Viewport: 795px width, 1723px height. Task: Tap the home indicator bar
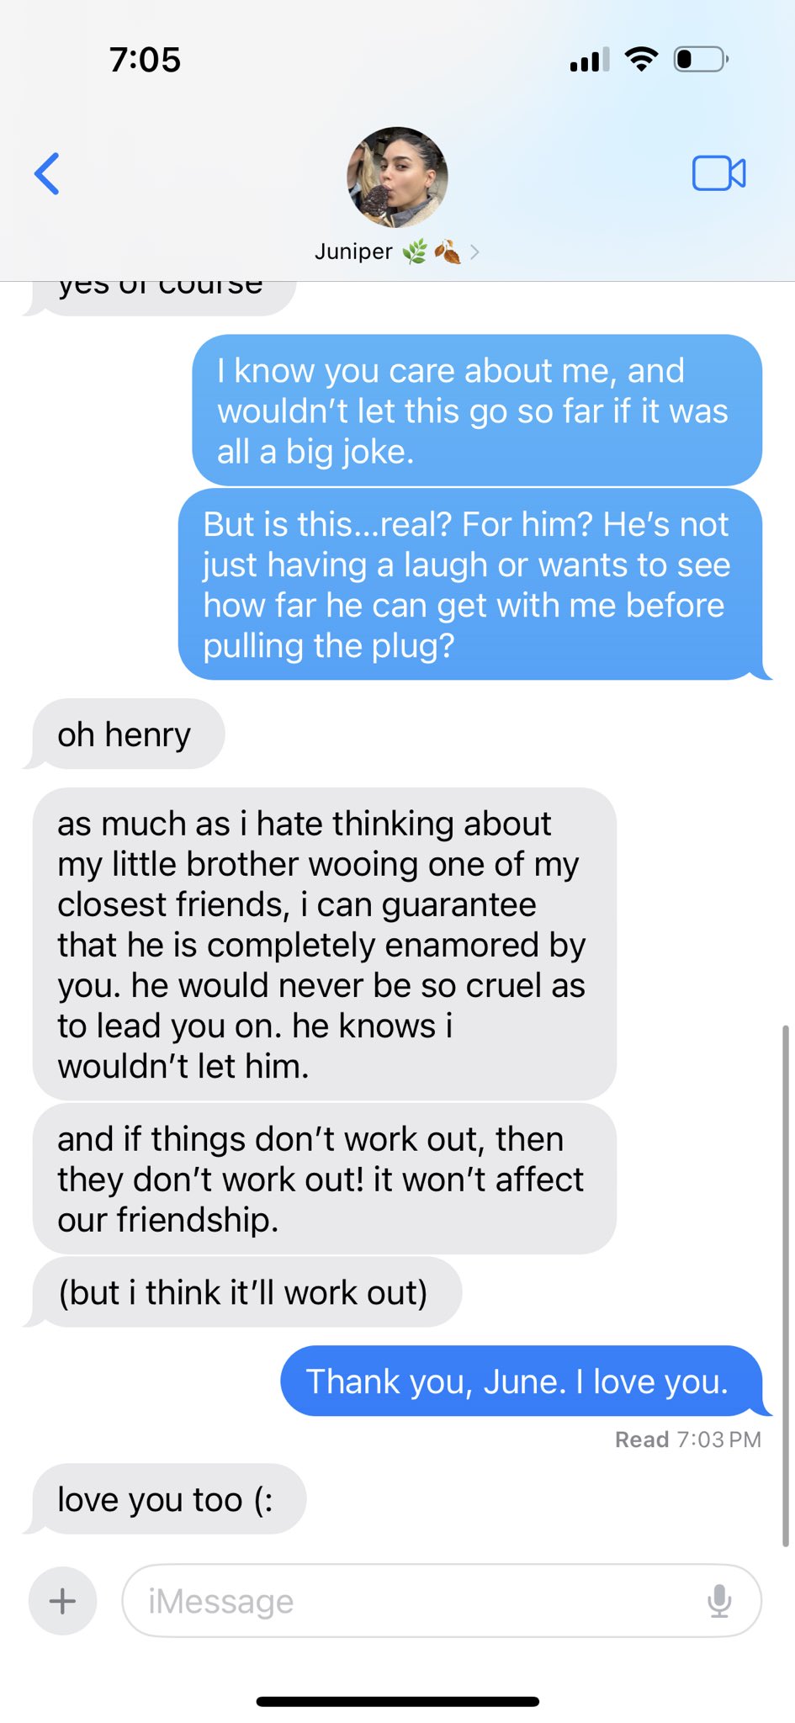click(397, 1702)
